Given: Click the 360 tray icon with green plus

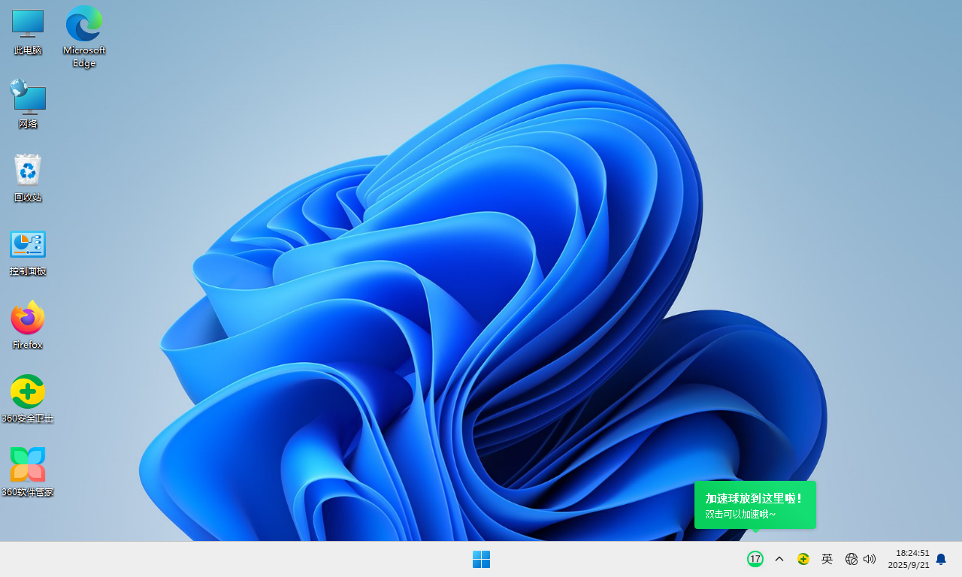Looking at the screenshot, I should tap(803, 559).
